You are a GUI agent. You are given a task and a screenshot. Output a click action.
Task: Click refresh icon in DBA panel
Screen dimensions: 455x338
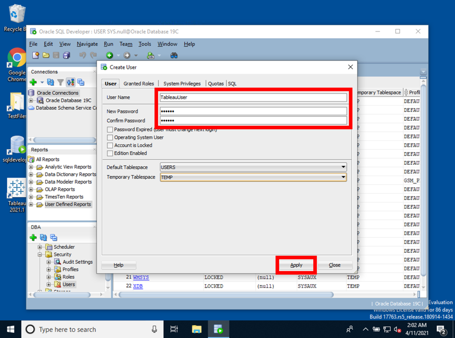(43, 237)
